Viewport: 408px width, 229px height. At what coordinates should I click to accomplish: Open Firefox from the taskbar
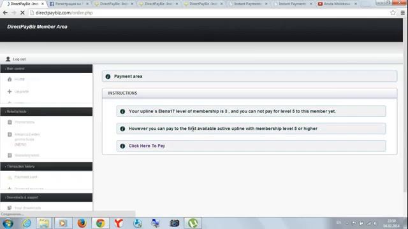(x=82, y=223)
